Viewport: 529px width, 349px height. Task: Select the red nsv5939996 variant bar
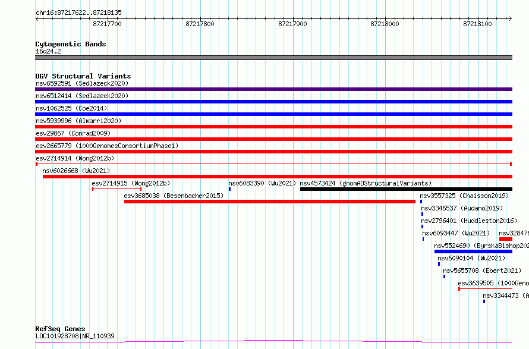coord(273,127)
